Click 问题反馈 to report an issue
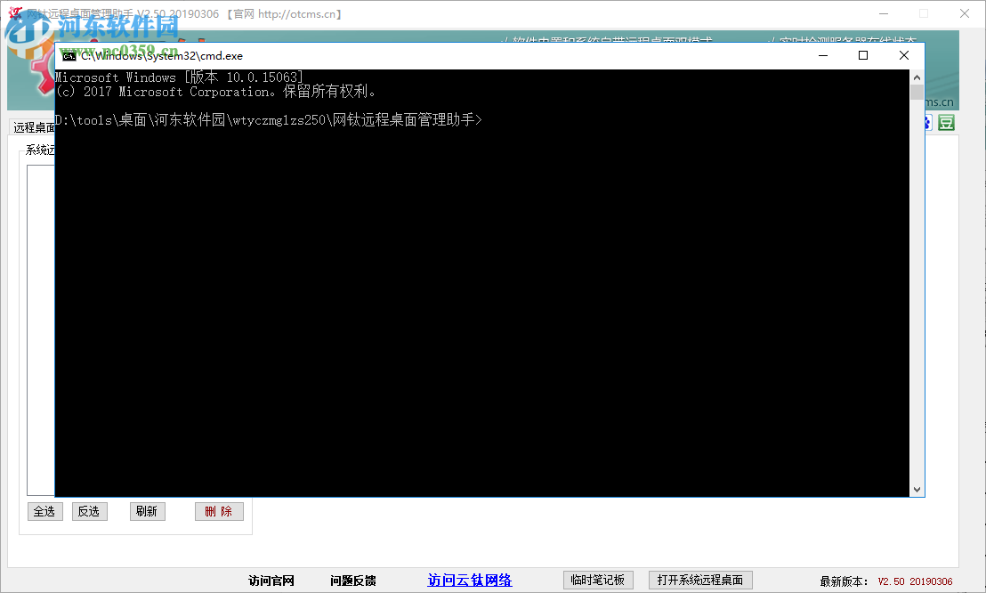Screen dimensions: 986x593 pyautogui.click(x=352, y=580)
